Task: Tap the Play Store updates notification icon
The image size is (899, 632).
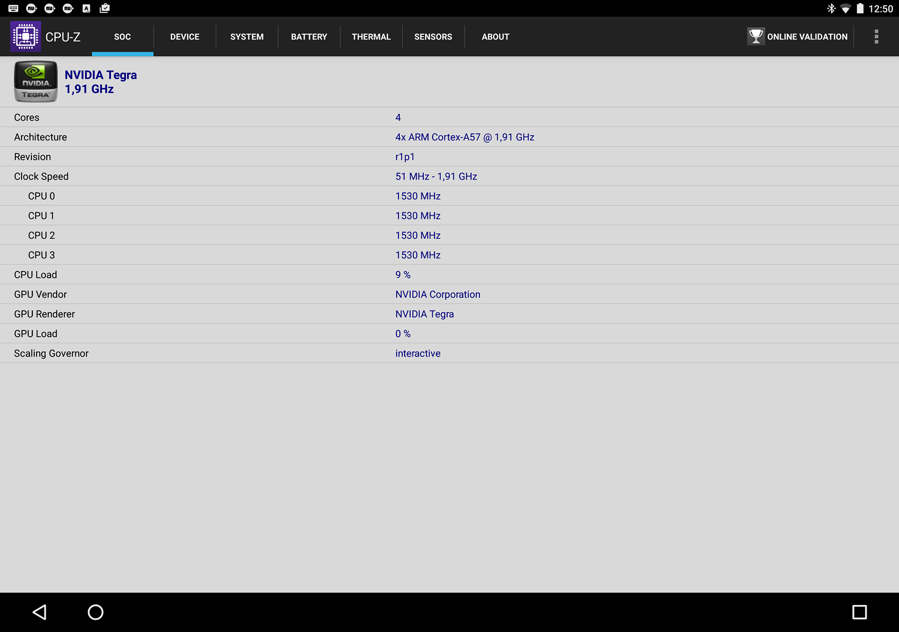Action: pyautogui.click(x=104, y=8)
